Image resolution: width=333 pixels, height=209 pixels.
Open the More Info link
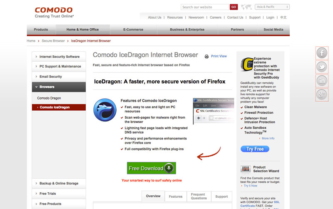(268, 138)
